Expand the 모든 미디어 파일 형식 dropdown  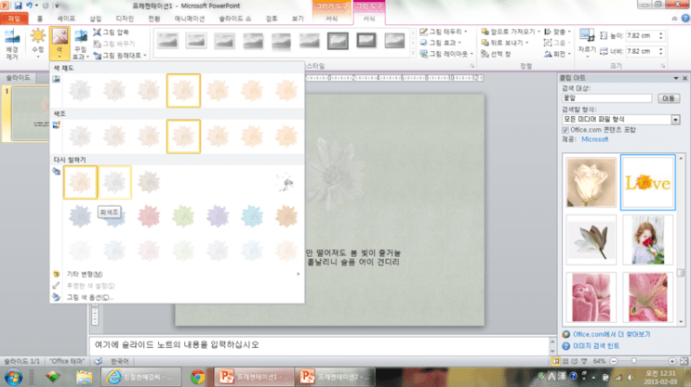pyautogui.click(x=675, y=120)
